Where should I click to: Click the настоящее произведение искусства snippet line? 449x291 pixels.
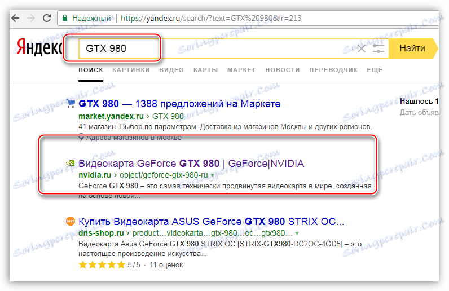142,254
